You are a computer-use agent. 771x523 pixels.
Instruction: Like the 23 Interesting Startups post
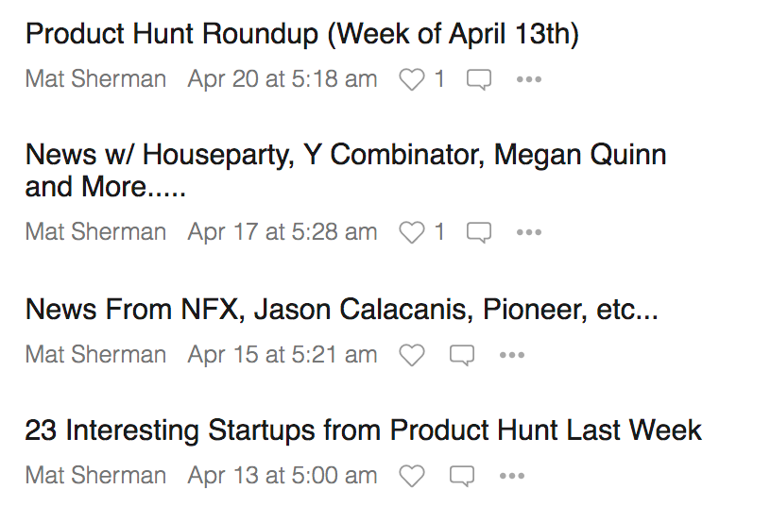click(412, 476)
